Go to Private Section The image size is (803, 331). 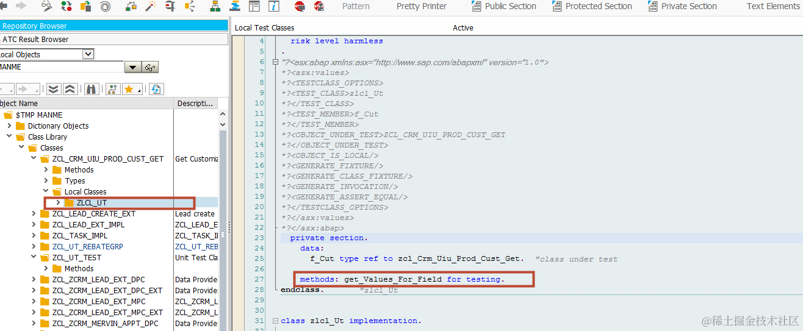click(x=682, y=6)
